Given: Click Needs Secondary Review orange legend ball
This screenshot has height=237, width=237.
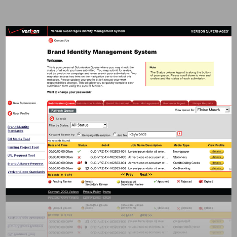Looking at the screenshot, I should click(83, 182).
